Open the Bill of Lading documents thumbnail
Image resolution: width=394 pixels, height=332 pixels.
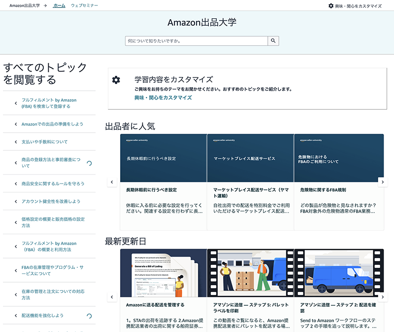click(x=164, y=273)
